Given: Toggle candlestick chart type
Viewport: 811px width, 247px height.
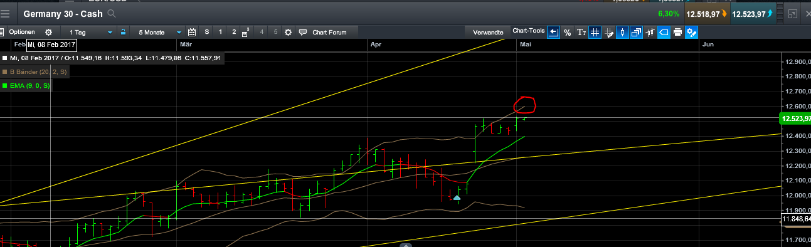Looking at the screenshot, I should coord(622,32).
